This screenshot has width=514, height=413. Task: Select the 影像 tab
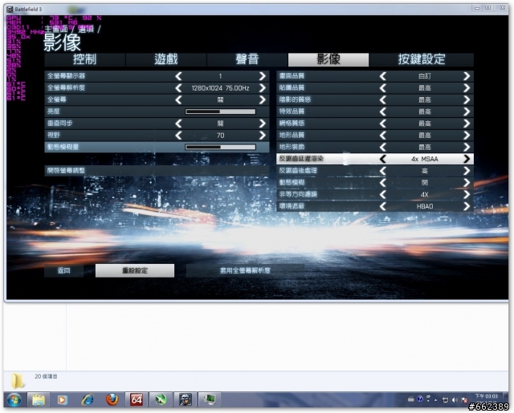[x=328, y=59]
